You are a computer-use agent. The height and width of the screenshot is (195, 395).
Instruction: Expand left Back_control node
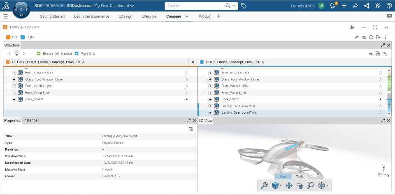click(14, 99)
